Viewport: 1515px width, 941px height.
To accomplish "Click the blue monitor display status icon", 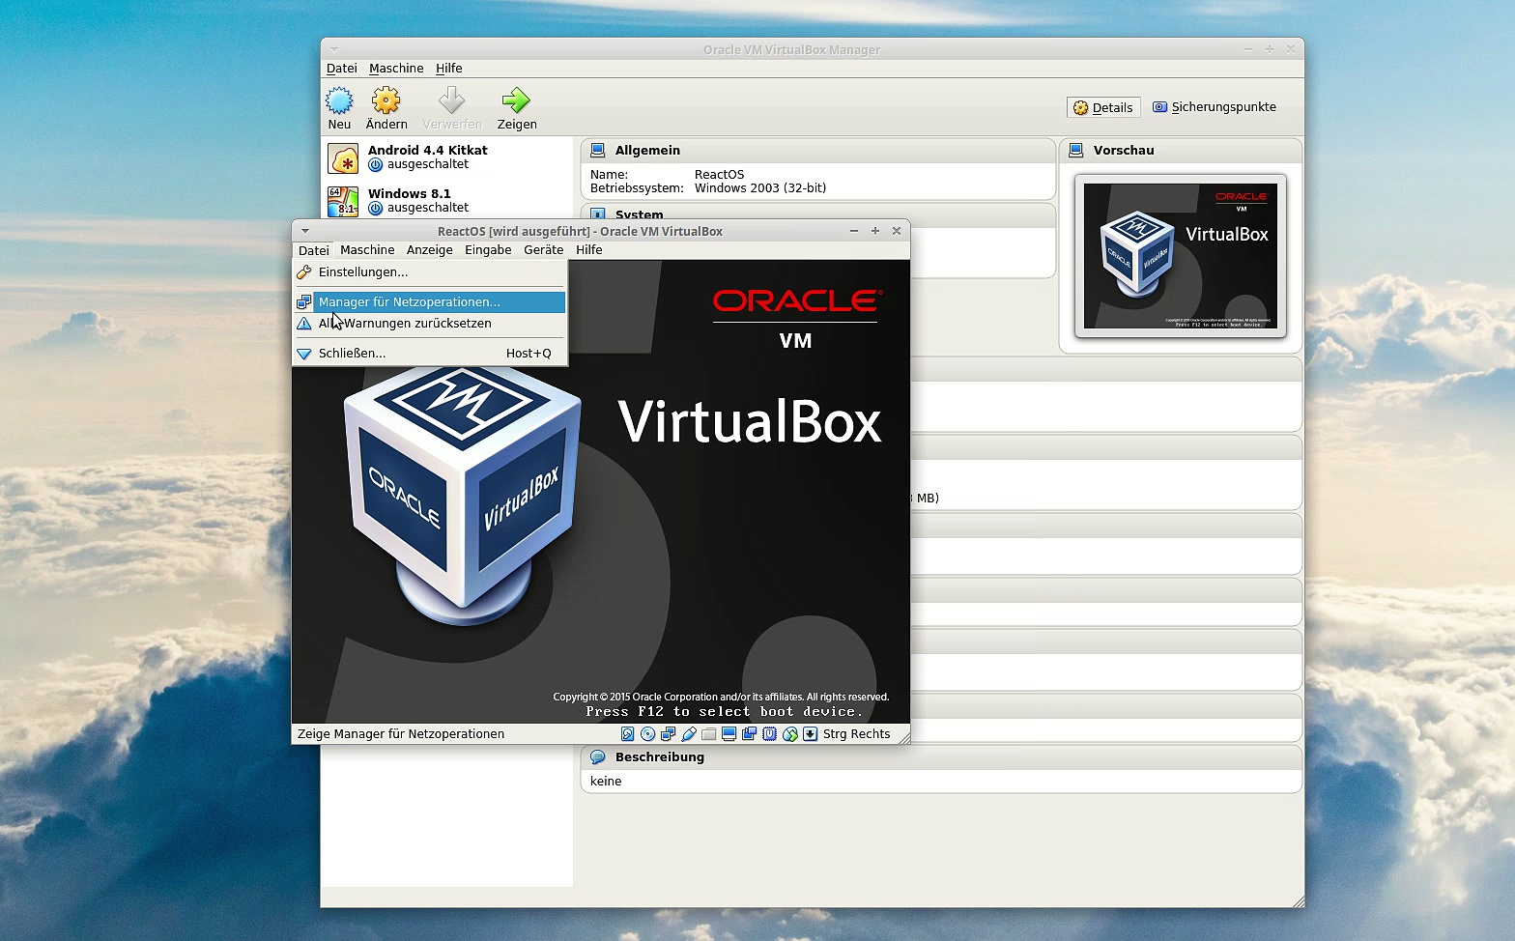I will tap(729, 734).
